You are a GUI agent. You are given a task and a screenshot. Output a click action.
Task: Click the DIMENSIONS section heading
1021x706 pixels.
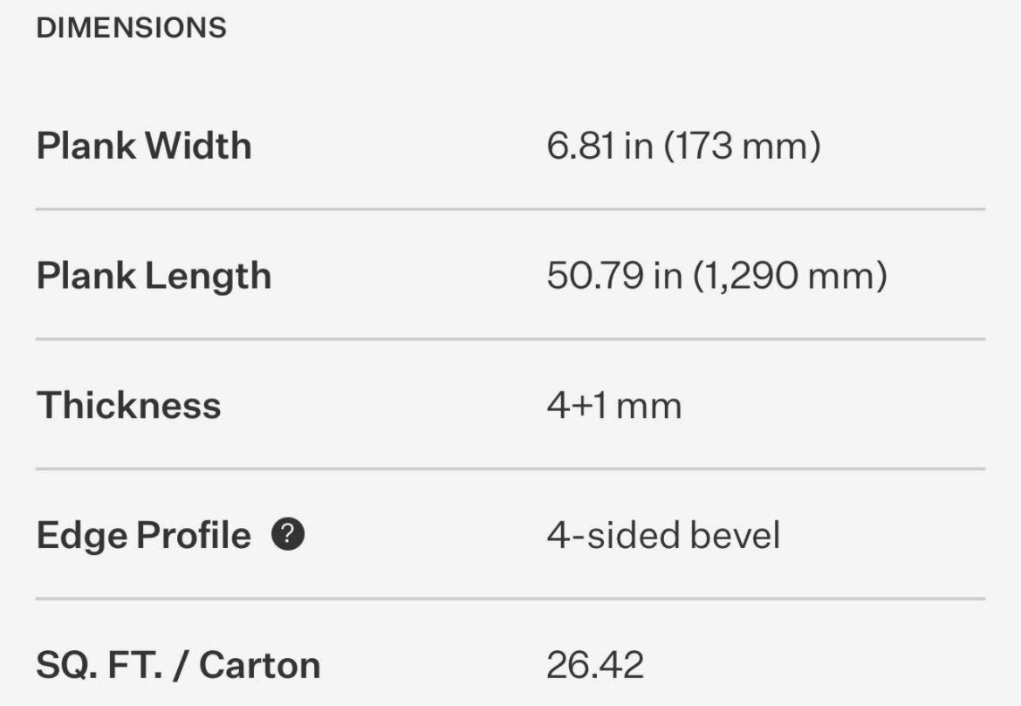coord(131,28)
